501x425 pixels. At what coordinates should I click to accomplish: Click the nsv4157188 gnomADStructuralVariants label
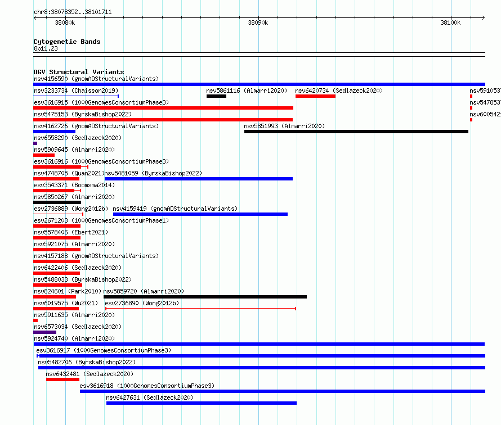(96, 256)
